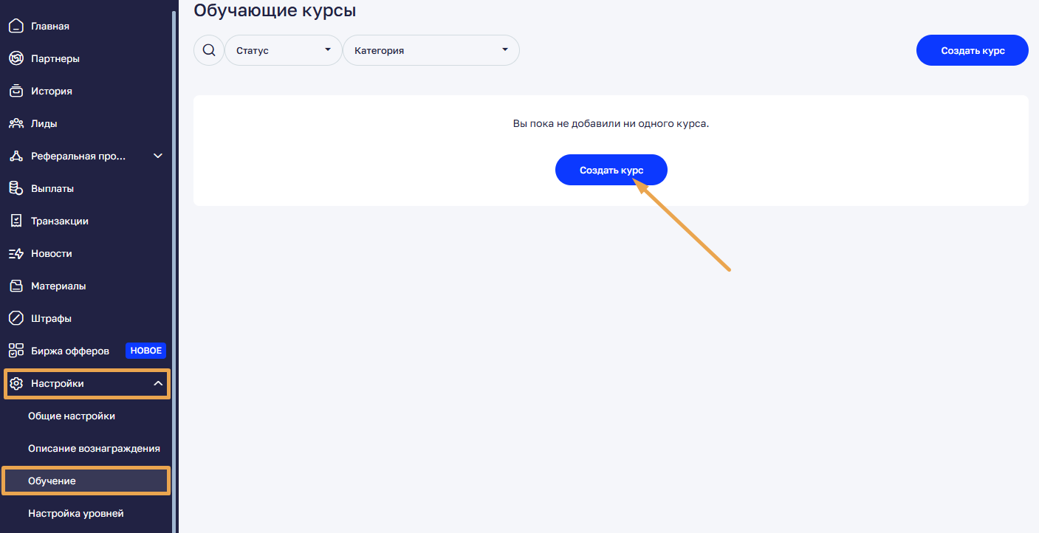Click the magnifier search icon
The height and width of the screenshot is (533, 1039).
coord(209,50)
